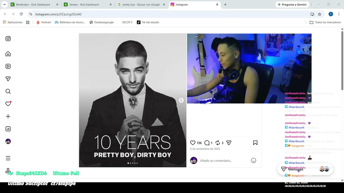Open Hotmart bookmark
The image size is (344, 193).
point(44,22)
